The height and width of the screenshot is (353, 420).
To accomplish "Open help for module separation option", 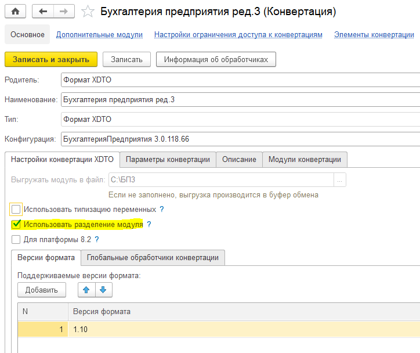I will pos(149,224).
